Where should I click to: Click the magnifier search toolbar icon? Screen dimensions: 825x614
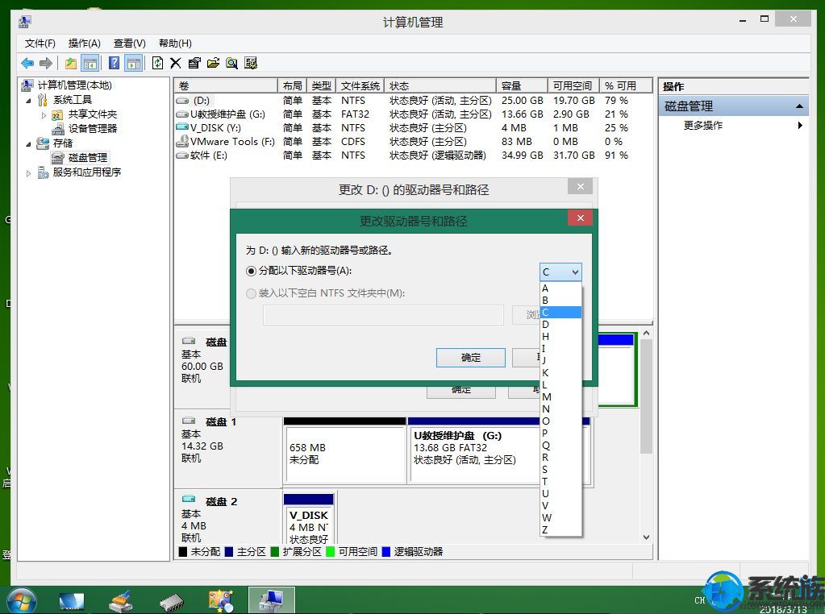point(231,64)
